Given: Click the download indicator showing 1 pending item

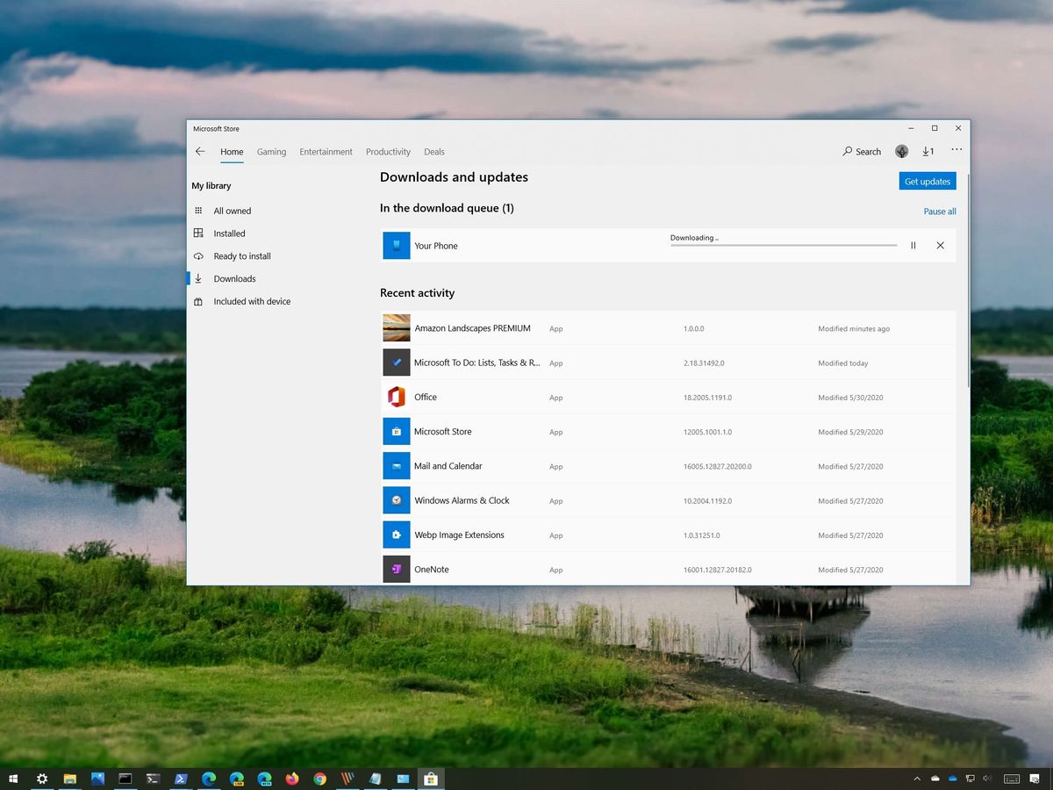Looking at the screenshot, I should 928,150.
